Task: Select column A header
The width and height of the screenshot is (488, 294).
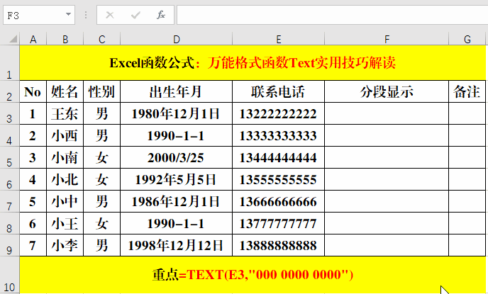Action: pyautogui.click(x=33, y=40)
